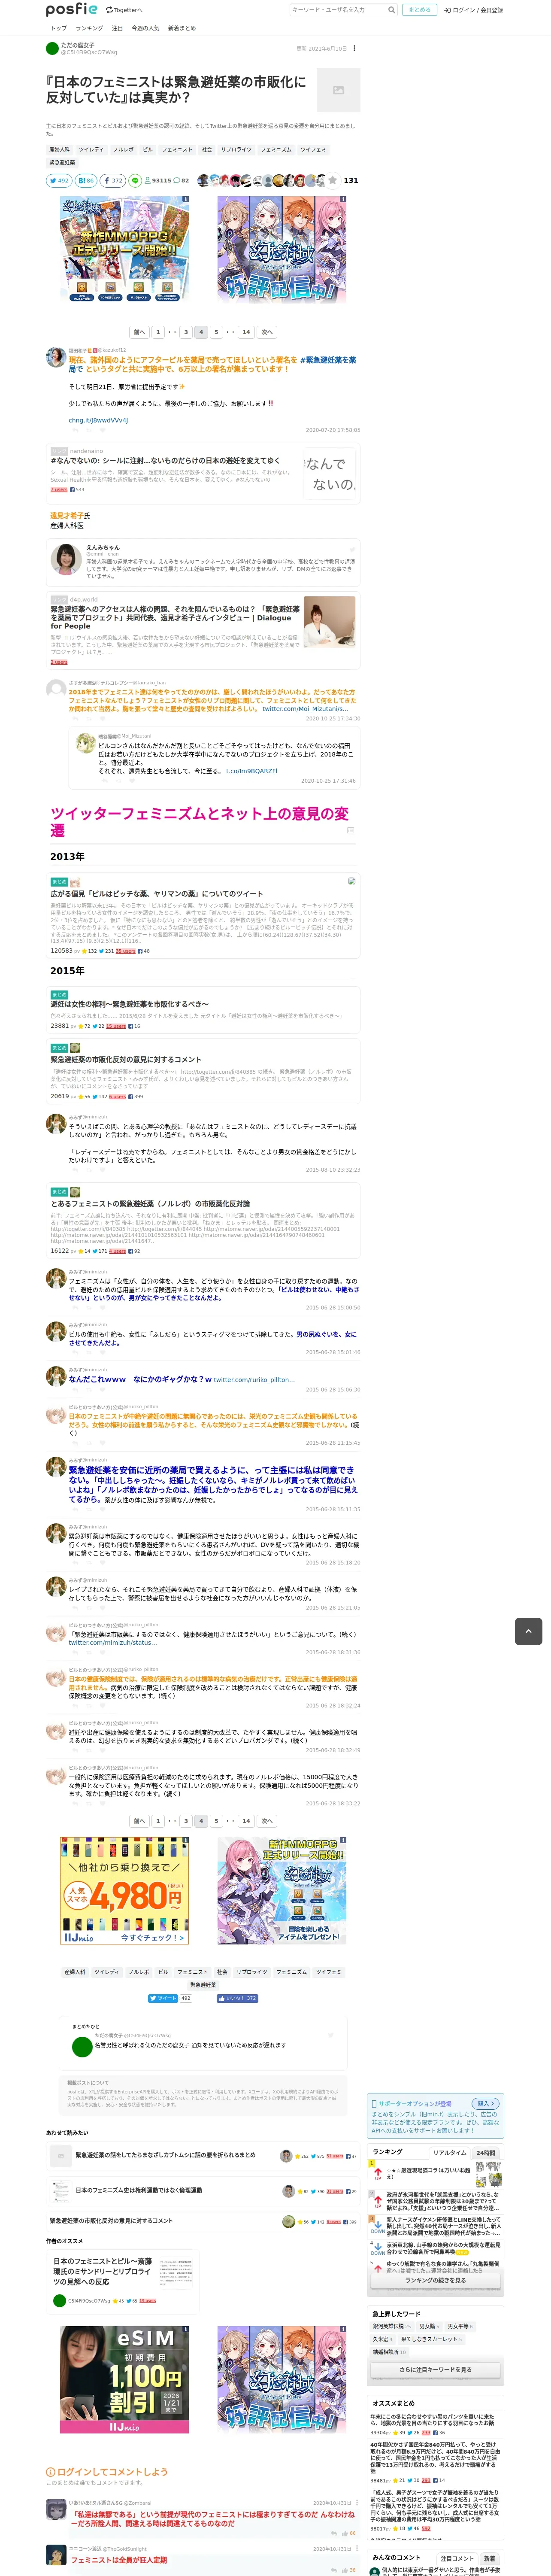Open the 新着まとめ navigation tab
Viewport: 551px width, 2576px height.
[182, 28]
